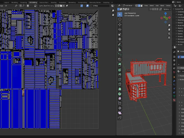Select the Spin tool

point(120,94)
